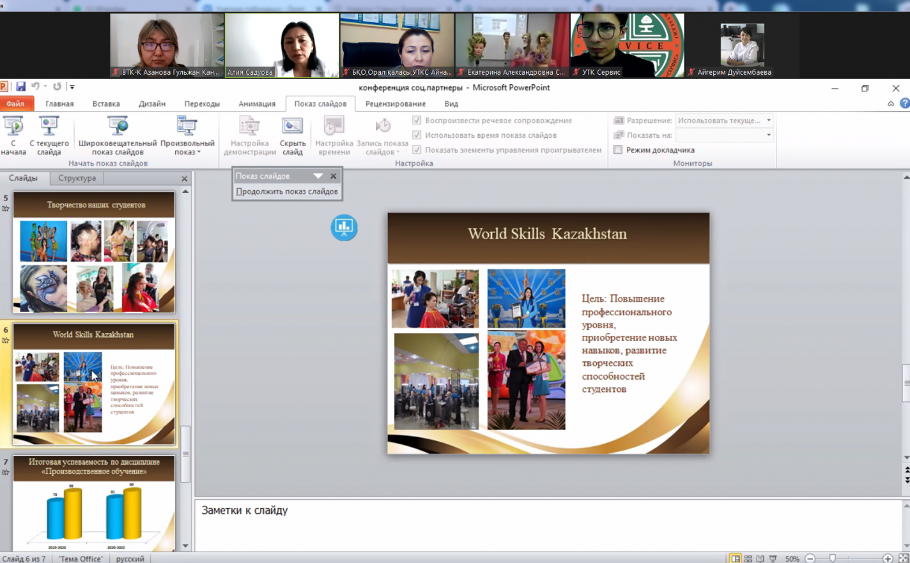910x563 pixels.
Task: Fit slide to current window
Action: tap(903, 559)
